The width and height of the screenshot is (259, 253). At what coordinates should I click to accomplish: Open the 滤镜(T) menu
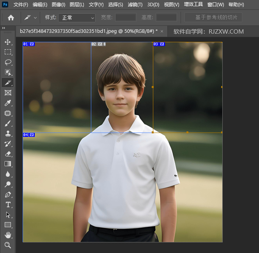point(135,5)
